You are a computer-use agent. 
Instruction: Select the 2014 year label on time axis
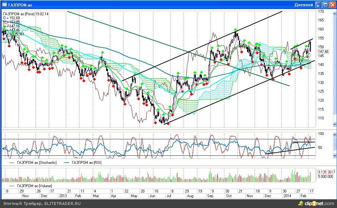[x=287, y=196]
